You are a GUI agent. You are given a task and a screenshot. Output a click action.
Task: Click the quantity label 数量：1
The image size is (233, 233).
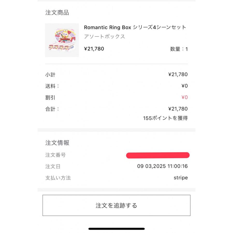[x=179, y=49]
